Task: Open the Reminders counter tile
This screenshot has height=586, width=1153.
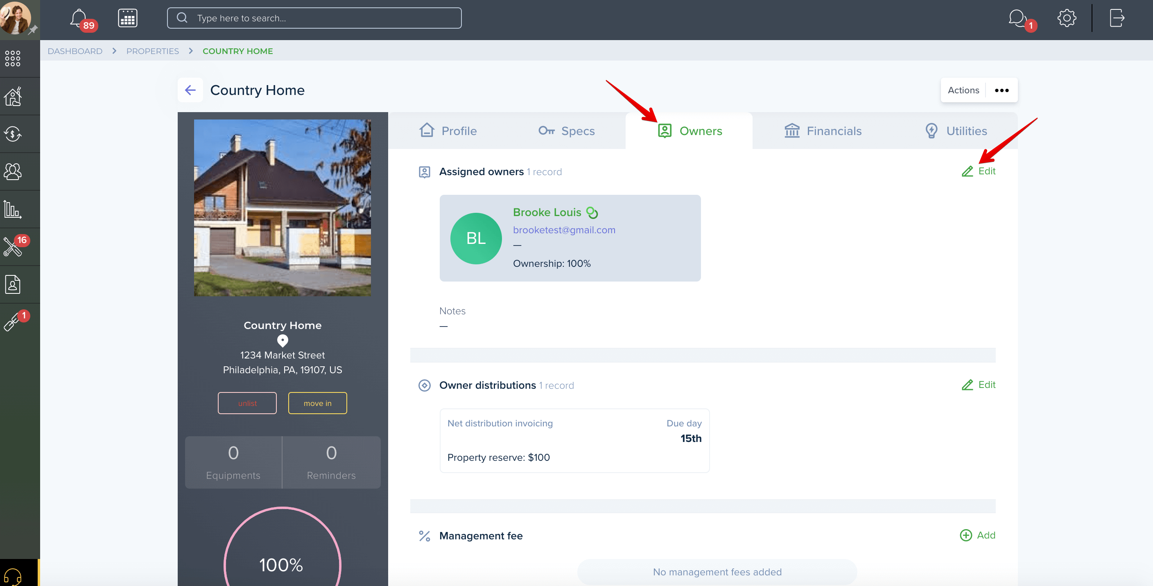Action: [x=331, y=462]
